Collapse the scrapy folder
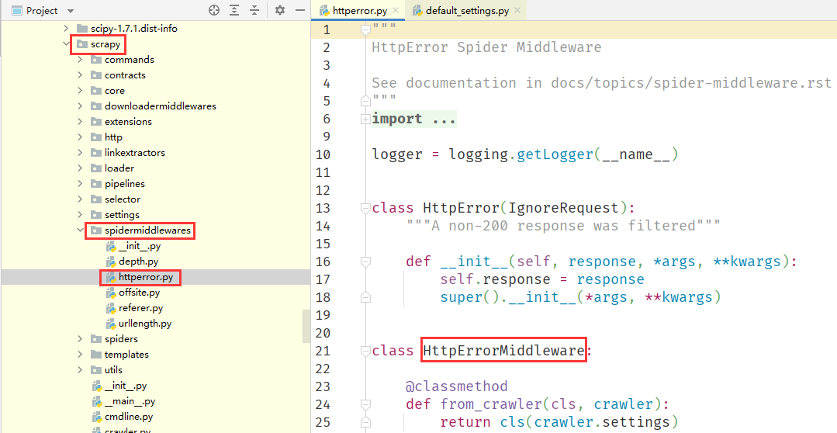 click(x=66, y=44)
